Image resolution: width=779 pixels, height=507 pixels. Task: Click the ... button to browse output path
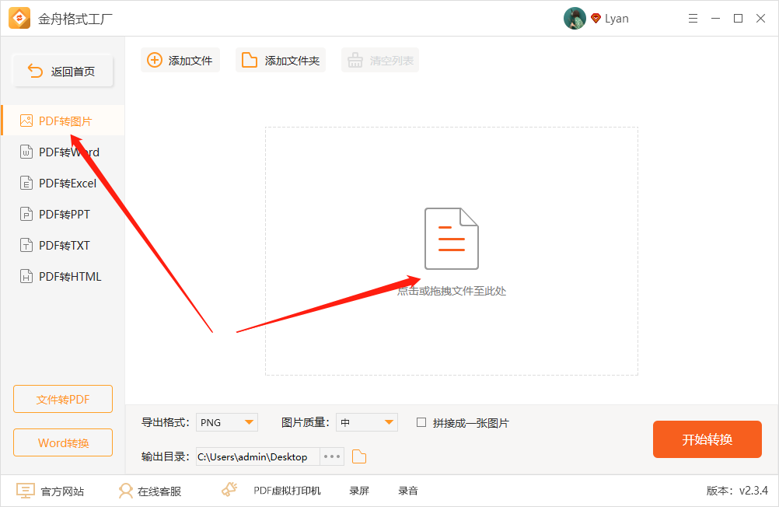331,456
